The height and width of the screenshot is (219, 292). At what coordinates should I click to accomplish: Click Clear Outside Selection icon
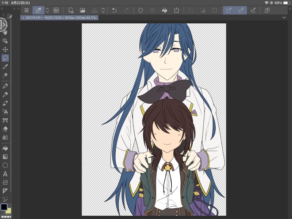point(153,10)
